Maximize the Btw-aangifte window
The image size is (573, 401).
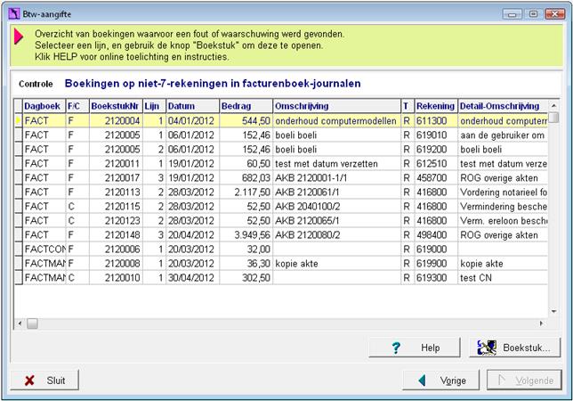click(x=533, y=14)
